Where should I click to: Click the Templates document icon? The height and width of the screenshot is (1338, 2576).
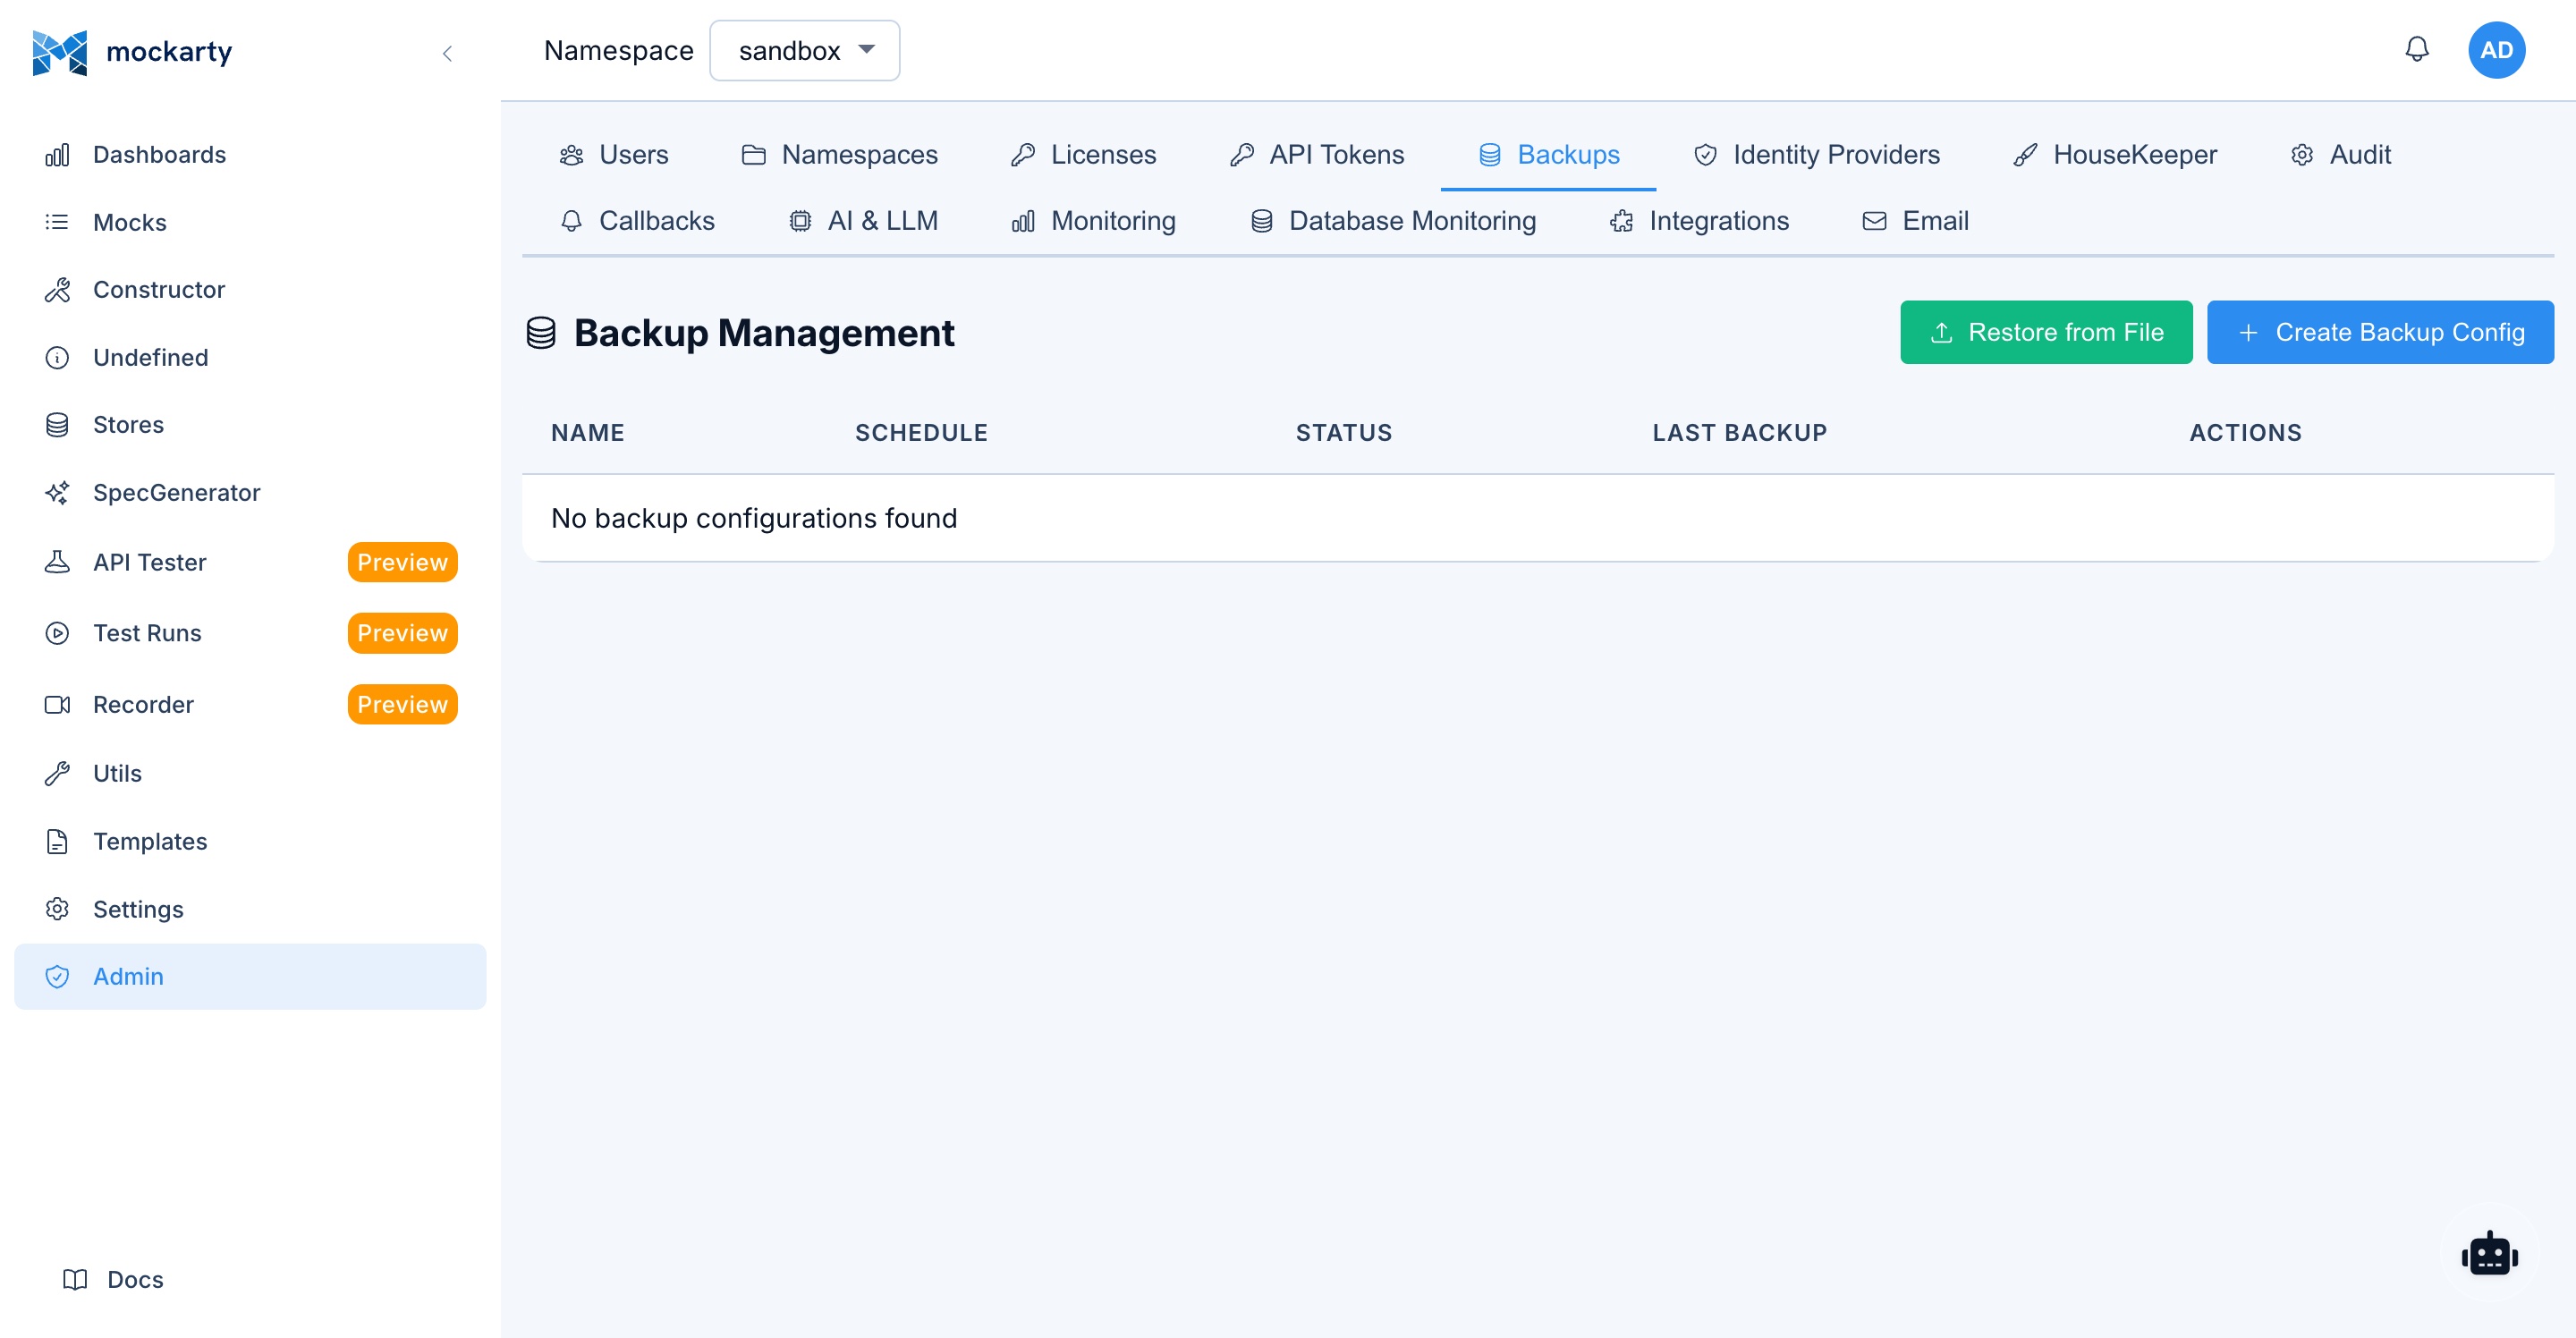pos(57,841)
